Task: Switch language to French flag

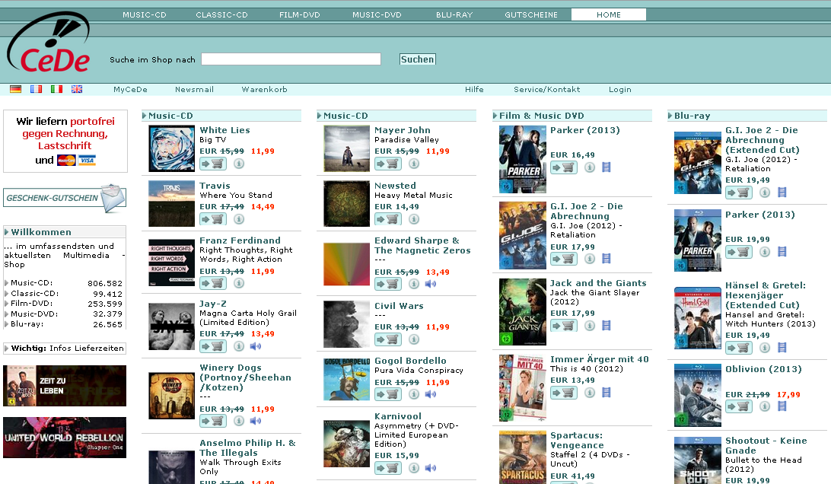Action: tap(36, 89)
